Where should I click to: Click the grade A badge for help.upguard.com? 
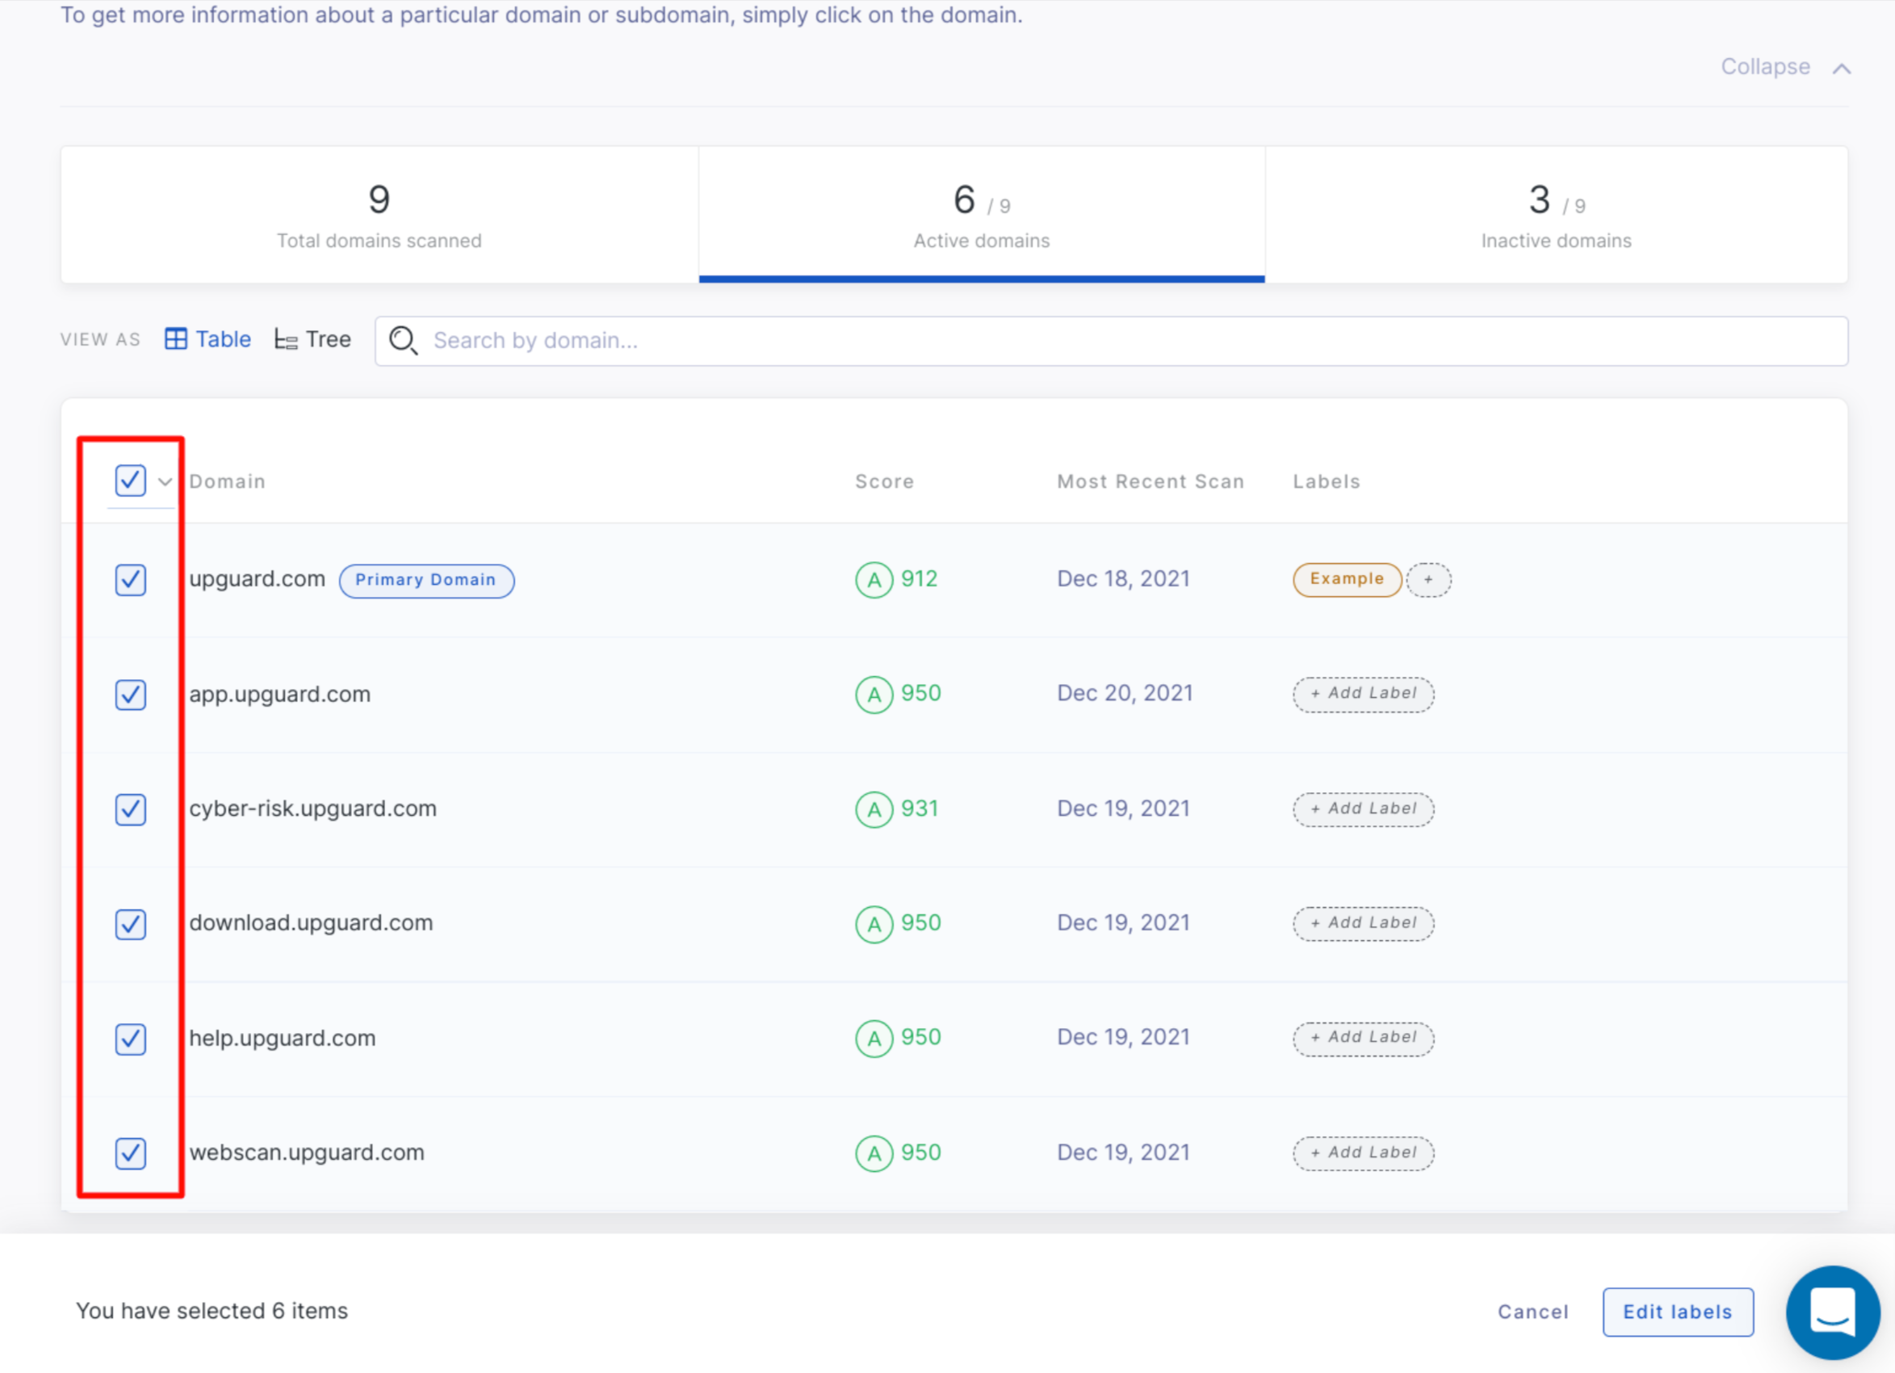(x=874, y=1039)
